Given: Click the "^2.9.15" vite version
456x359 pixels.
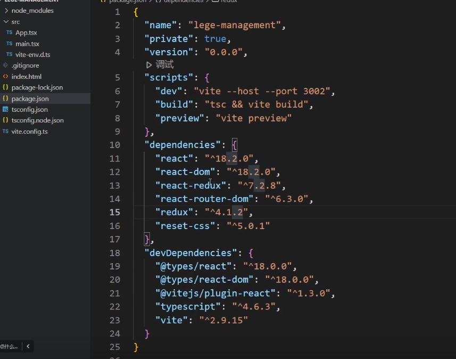Looking at the screenshot, I should (x=223, y=320).
